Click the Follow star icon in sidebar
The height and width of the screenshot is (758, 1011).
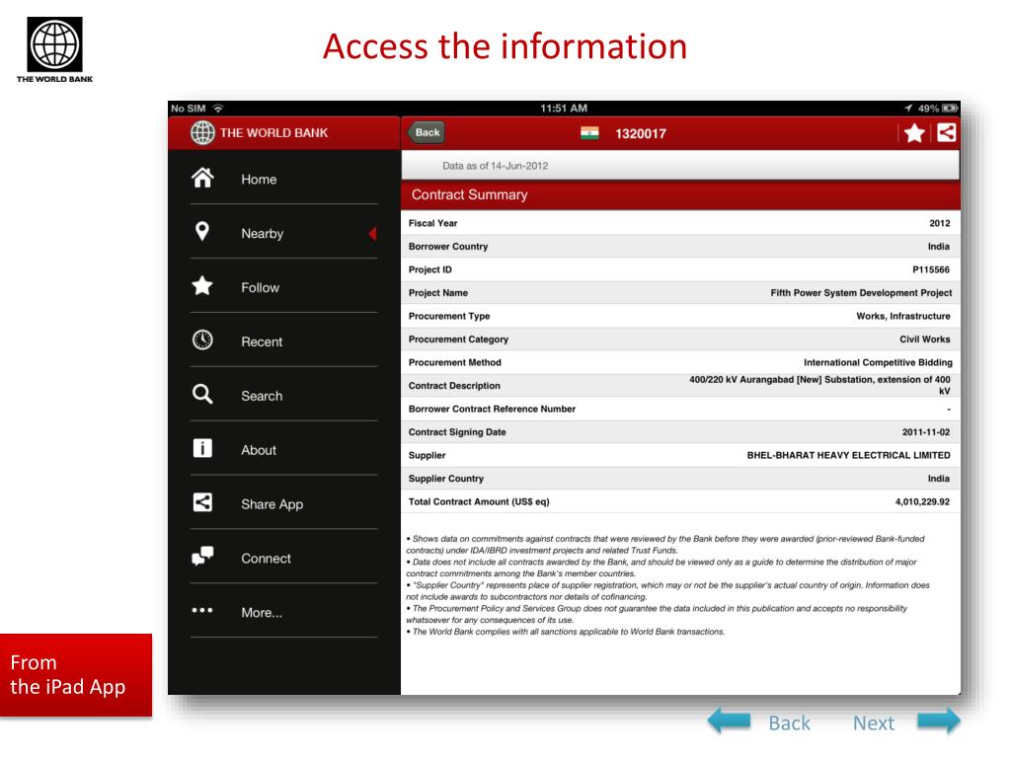click(x=202, y=285)
